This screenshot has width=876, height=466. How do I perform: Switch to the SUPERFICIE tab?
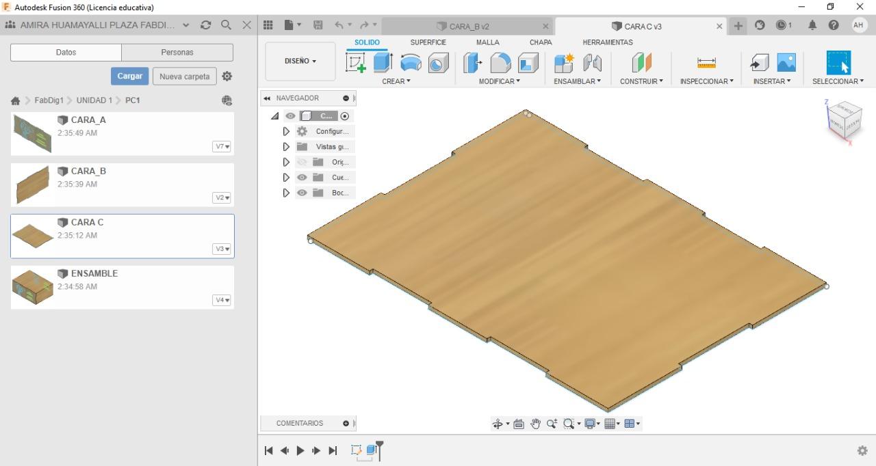pos(428,42)
